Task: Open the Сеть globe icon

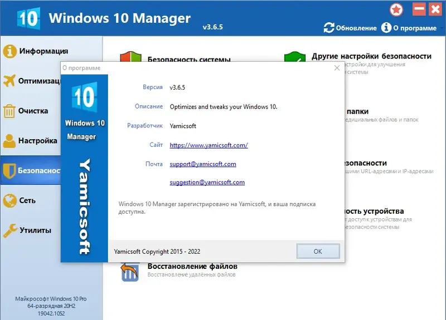Action: coord(9,200)
